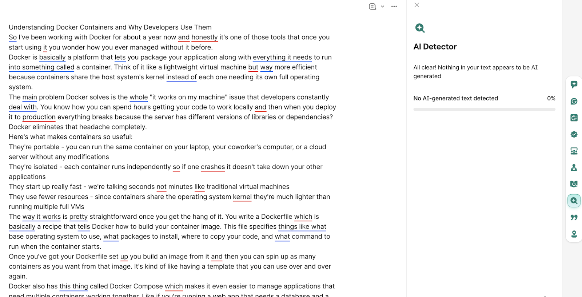Open the book-with-magnifier plagiarism icon
582x297 pixels.
pos(574,184)
